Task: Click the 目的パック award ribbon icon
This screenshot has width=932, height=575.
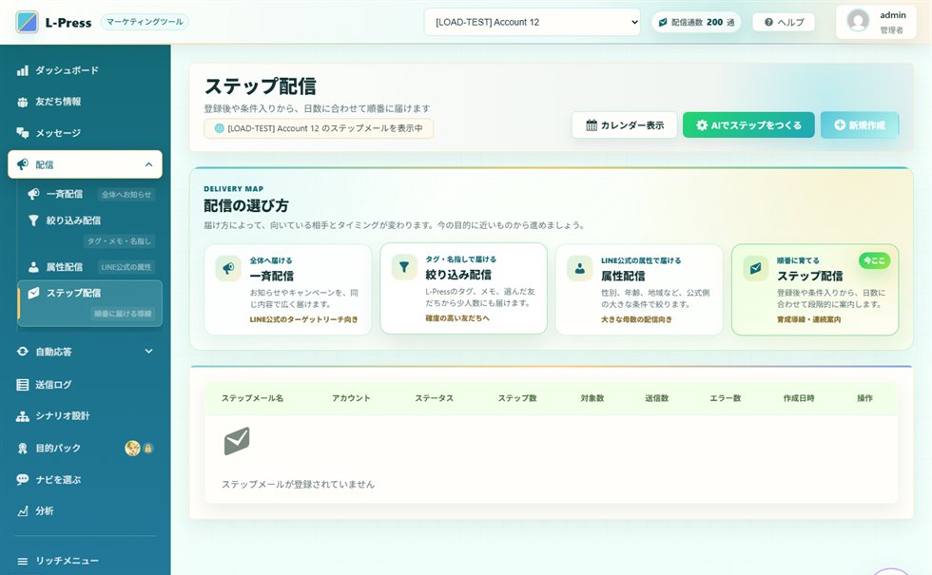Action: coord(23,449)
